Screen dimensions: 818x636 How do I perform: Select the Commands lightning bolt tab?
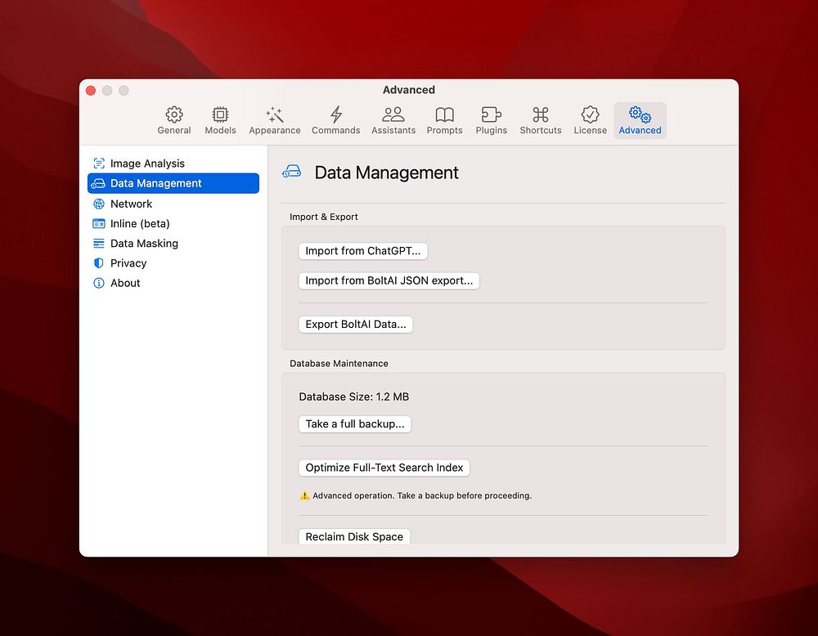[x=335, y=120]
